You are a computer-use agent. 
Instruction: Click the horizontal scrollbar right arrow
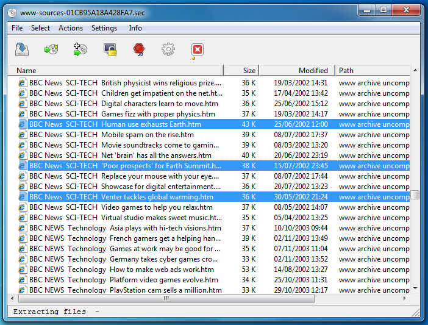click(x=404, y=298)
